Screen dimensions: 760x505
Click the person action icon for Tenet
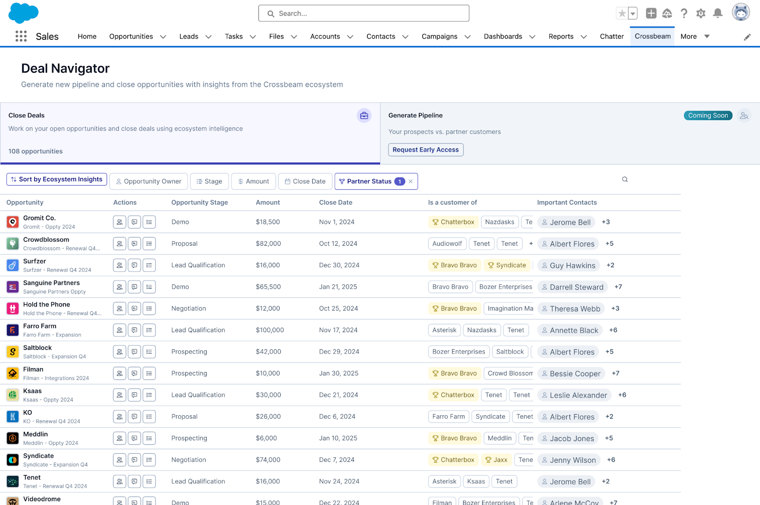120,481
